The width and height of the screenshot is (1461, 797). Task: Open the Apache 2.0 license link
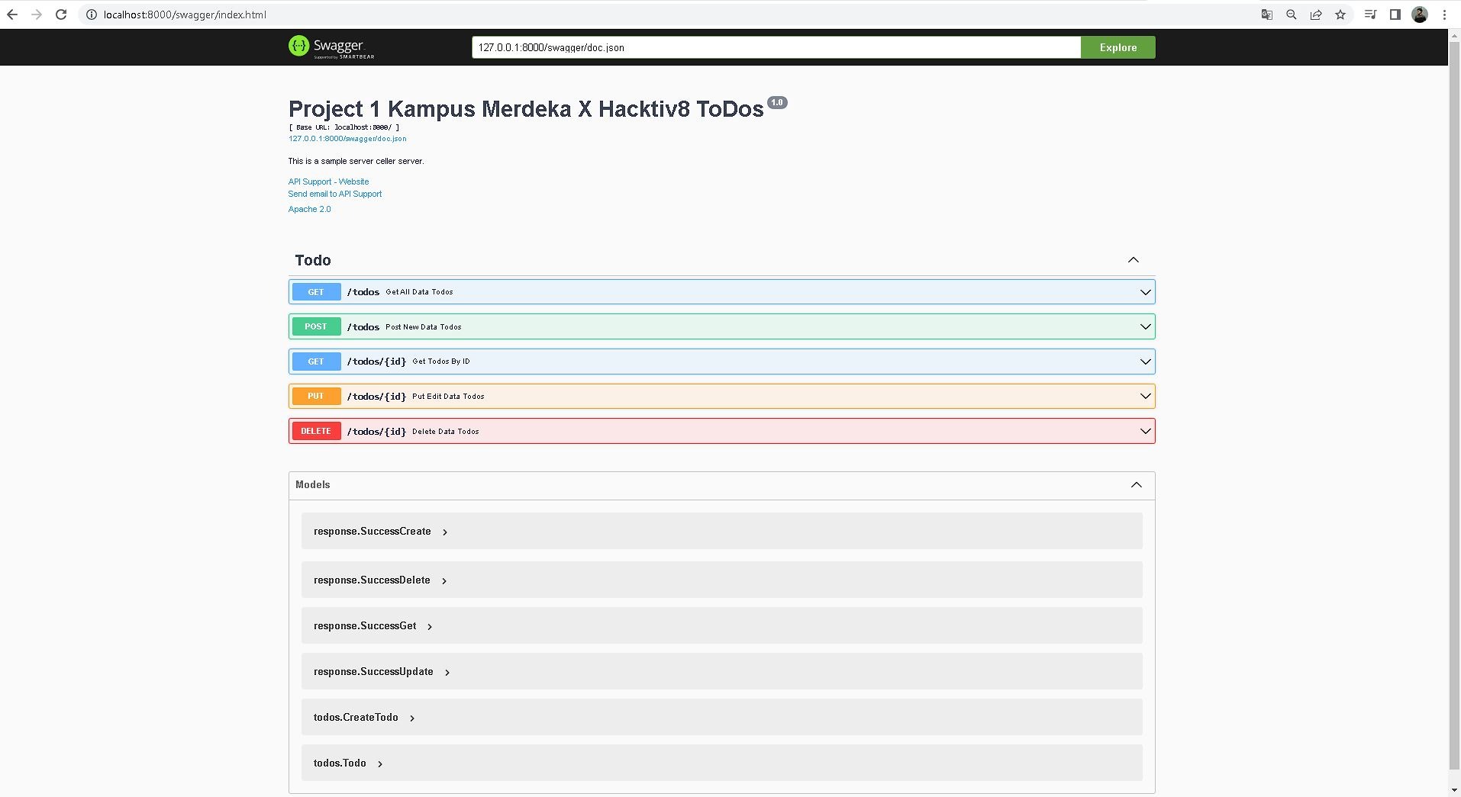[x=308, y=208]
